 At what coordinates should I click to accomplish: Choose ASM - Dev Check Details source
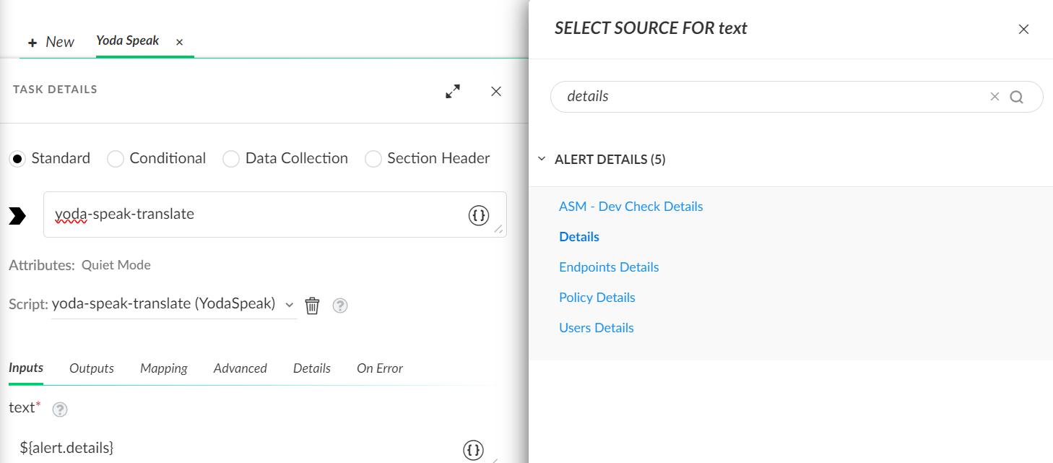tap(631, 207)
